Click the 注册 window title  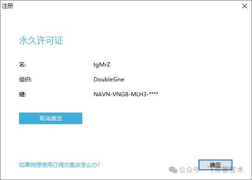pyautogui.click(x=7, y=6)
